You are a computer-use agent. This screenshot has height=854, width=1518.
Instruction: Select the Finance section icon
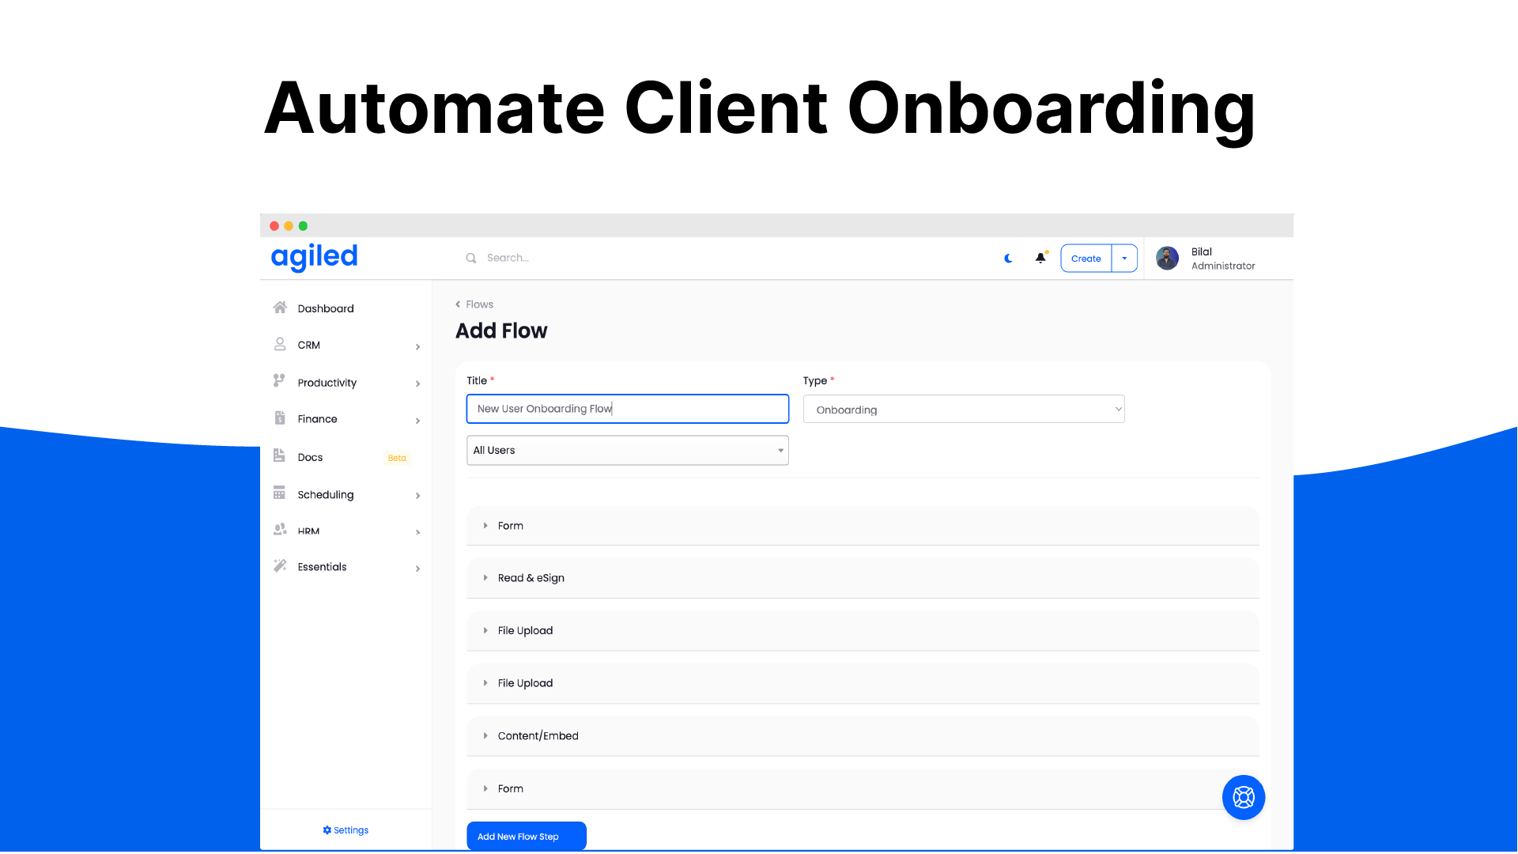[x=279, y=418]
